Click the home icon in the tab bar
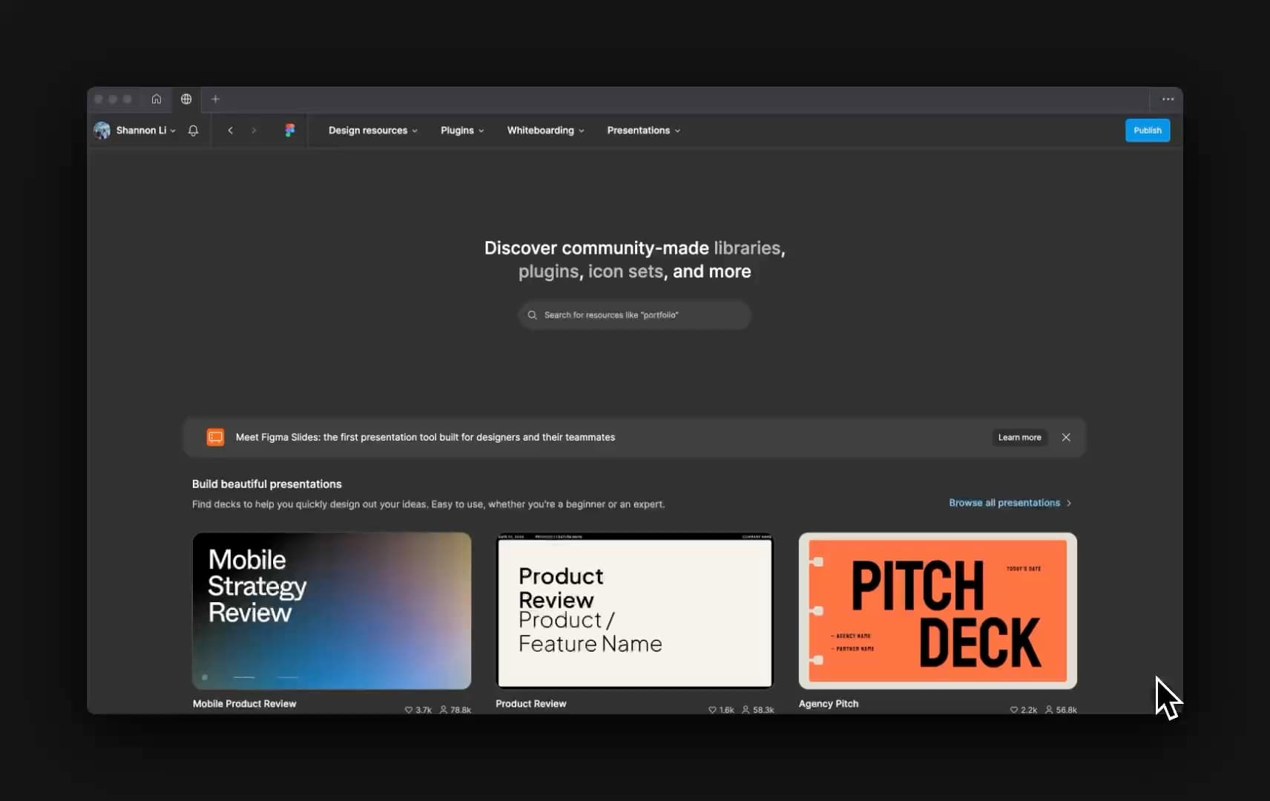The height and width of the screenshot is (801, 1270). (x=157, y=99)
